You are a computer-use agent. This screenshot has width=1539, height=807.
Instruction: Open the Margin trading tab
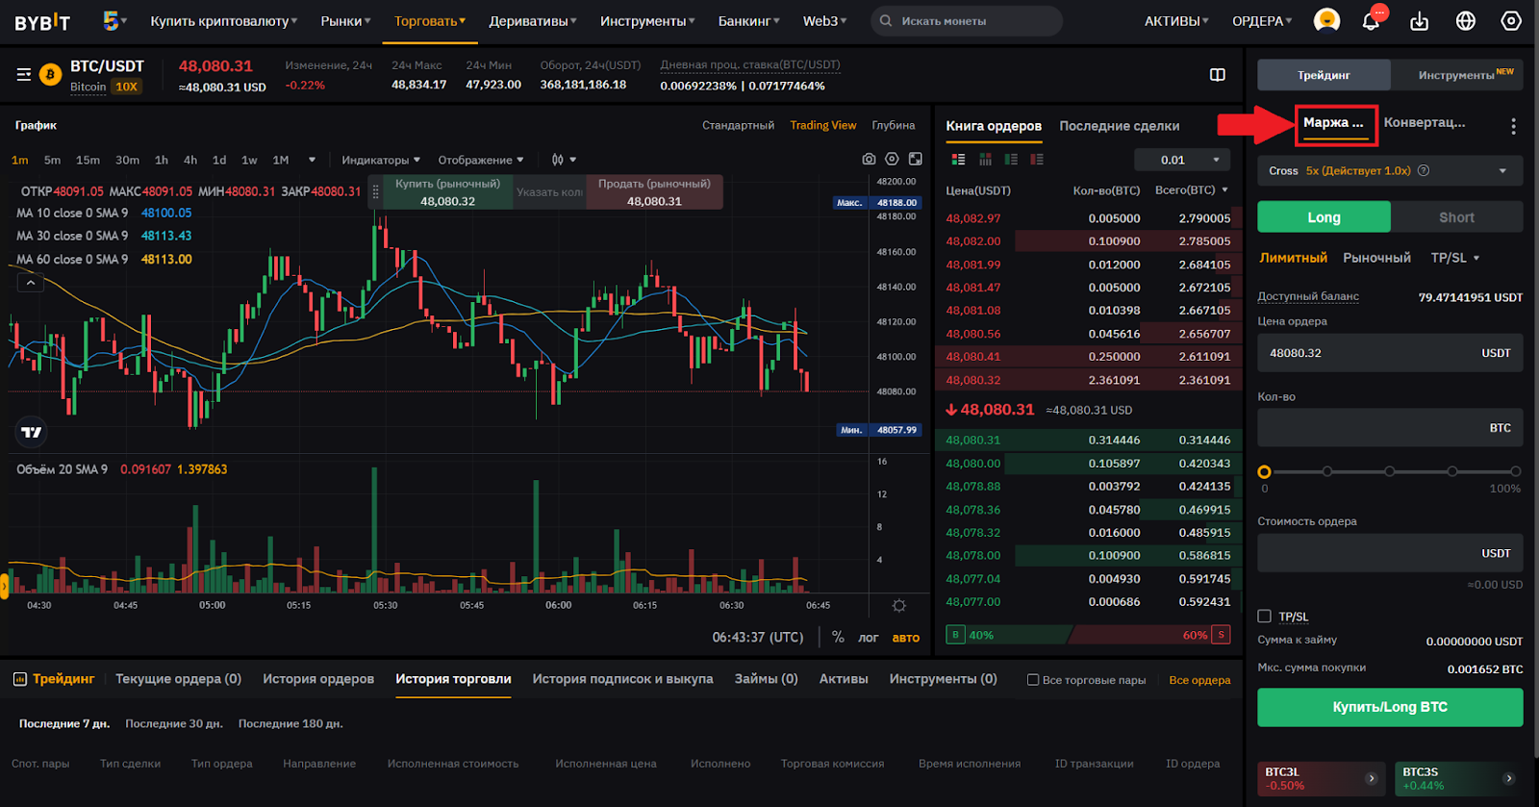click(x=1335, y=123)
